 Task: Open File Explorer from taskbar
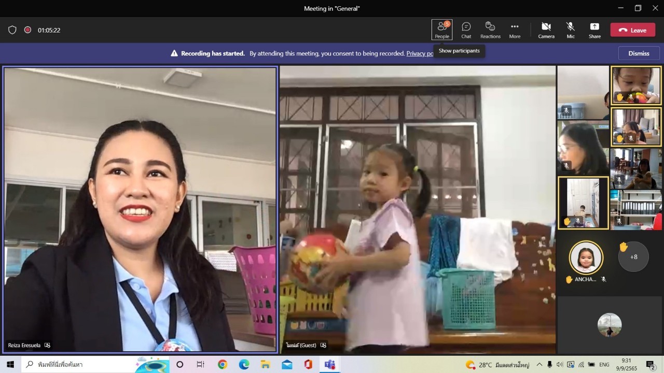(265, 365)
